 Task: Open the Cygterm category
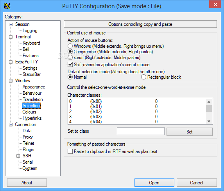coord(30,168)
